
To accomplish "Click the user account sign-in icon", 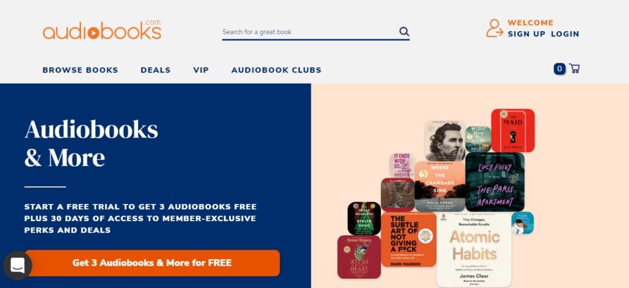I will [x=494, y=28].
